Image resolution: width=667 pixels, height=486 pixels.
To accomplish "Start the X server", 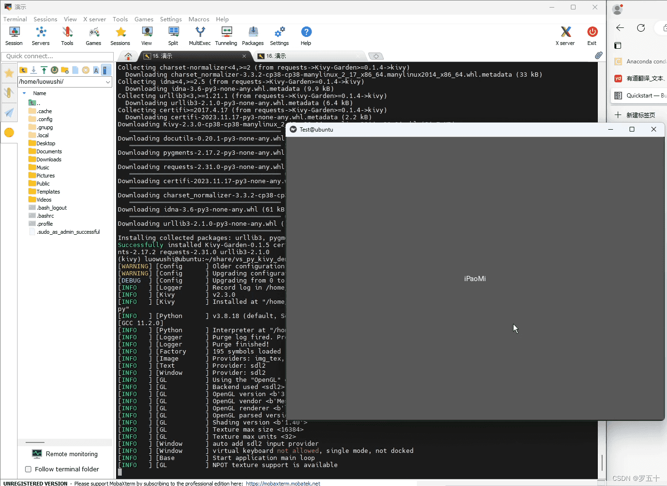I will pos(565,36).
